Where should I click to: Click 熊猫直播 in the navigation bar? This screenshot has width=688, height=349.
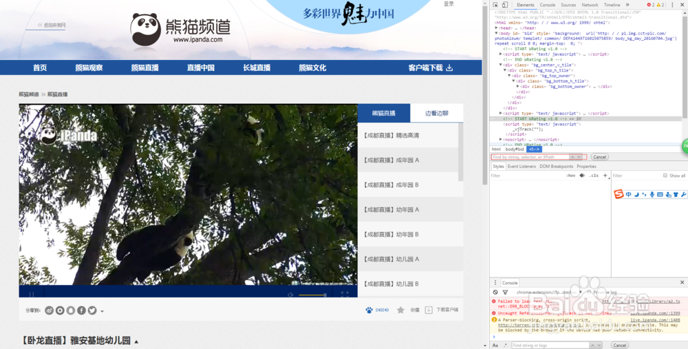(x=144, y=67)
